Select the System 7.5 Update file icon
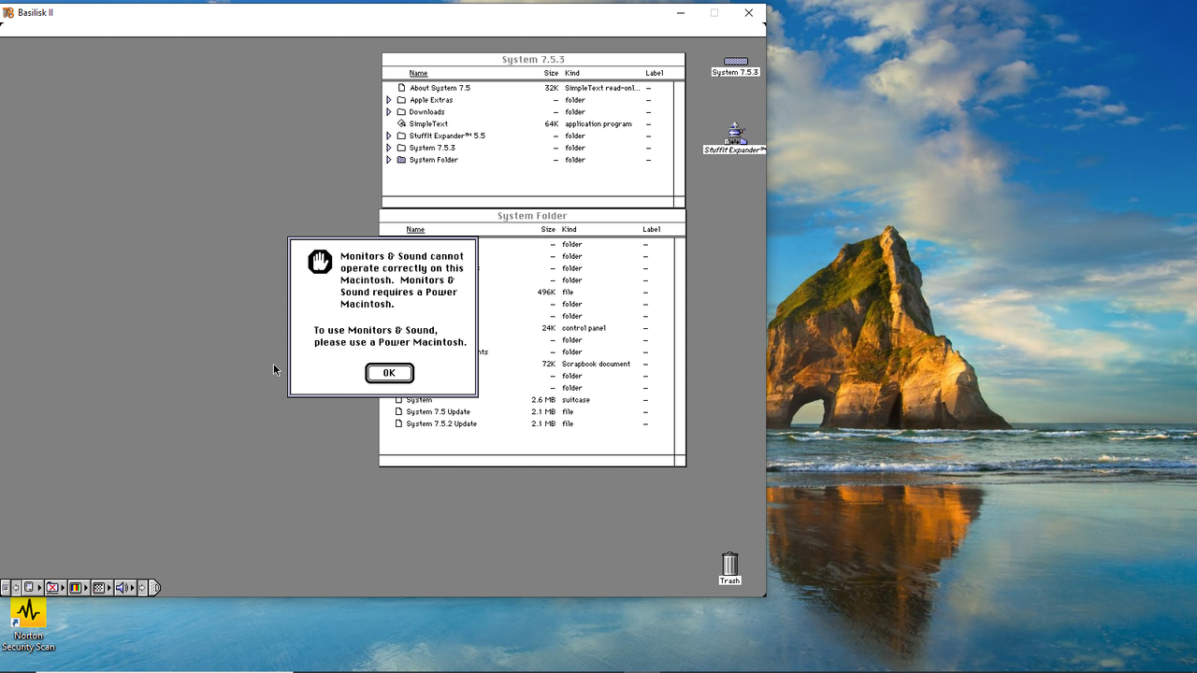1197x673 pixels. click(398, 411)
